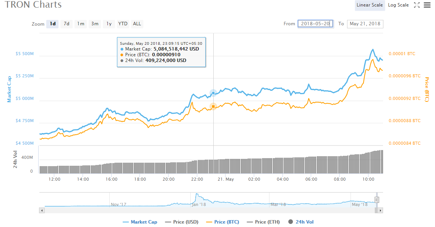Click the navigator scrollbar track

(209, 211)
